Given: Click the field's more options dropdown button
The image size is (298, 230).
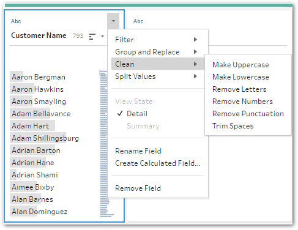Looking at the screenshot, I should click(x=113, y=21).
